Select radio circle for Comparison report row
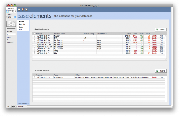 (34, 77)
